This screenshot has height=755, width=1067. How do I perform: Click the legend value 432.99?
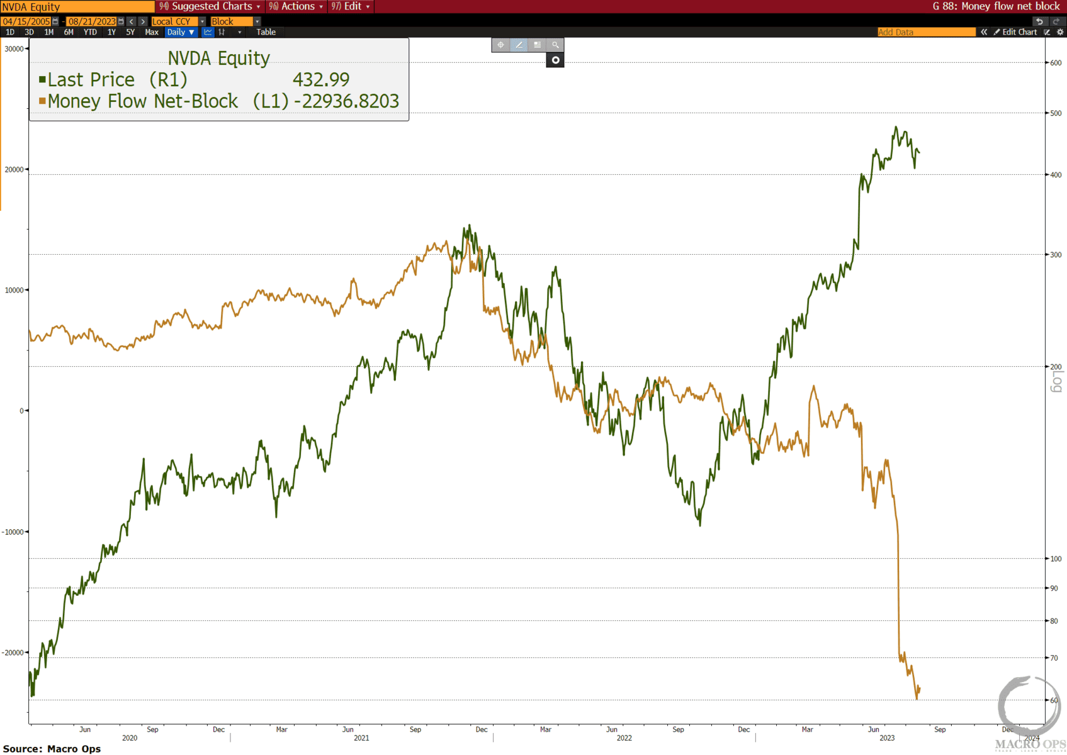coord(321,79)
